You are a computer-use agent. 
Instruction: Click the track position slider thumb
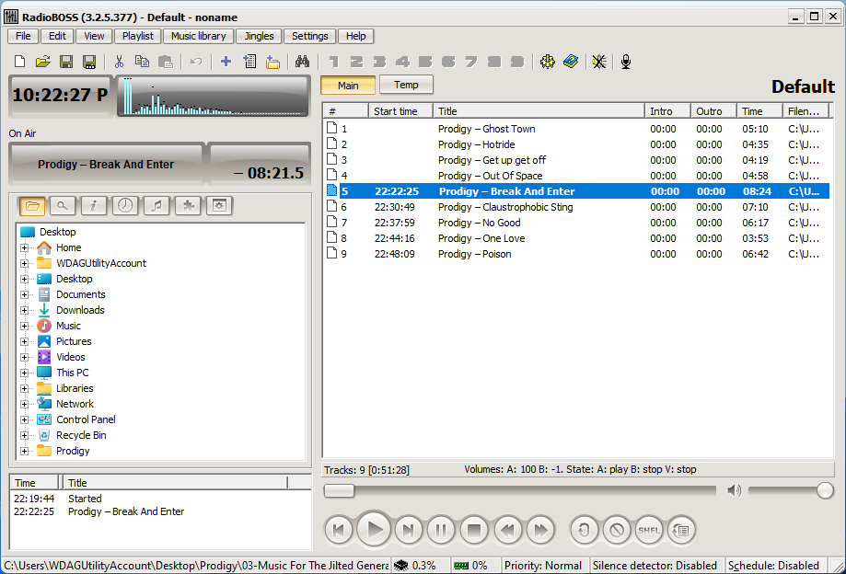click(x=339, y=490)
